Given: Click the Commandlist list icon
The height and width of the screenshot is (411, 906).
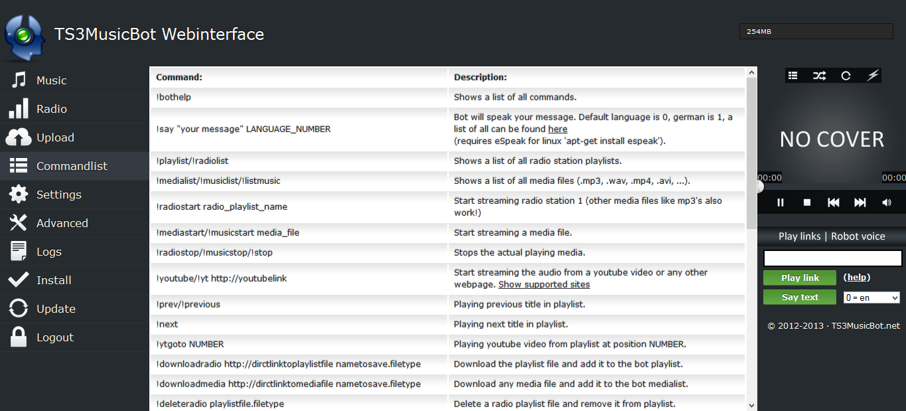Looking at the screenshot, I should pos(19,166).
